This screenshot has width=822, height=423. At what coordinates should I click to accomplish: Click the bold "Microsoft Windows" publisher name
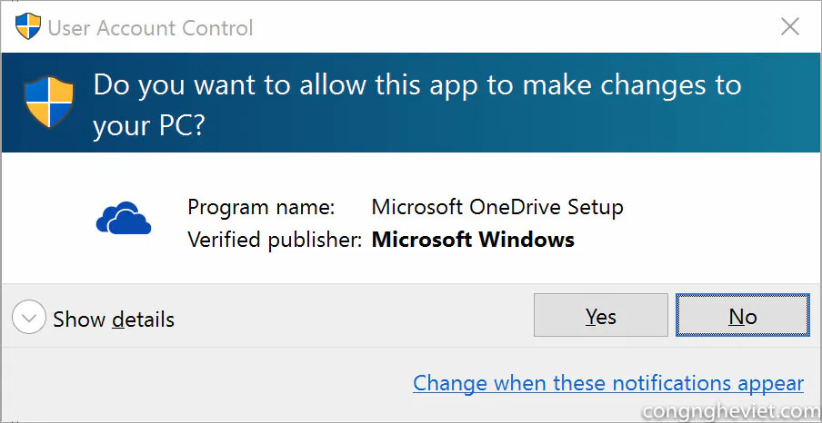click(473, 240)
